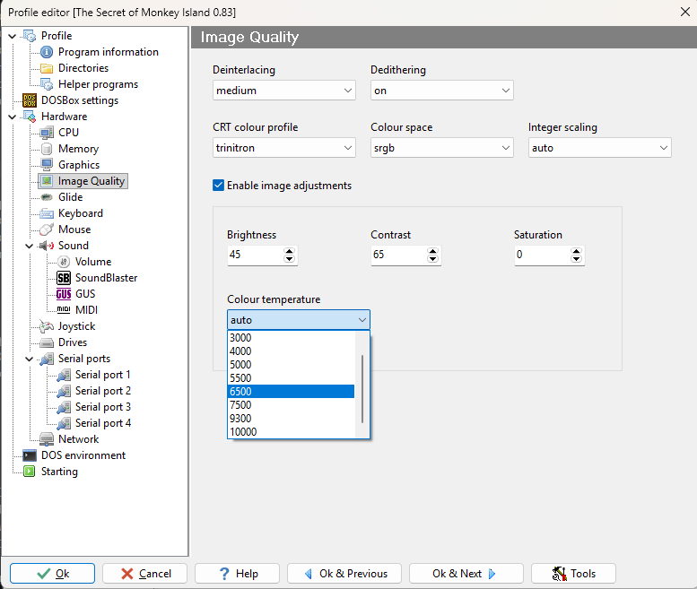Screen dimensions: 697x589
Task: Select the Starting play icon
Action: 30,472
